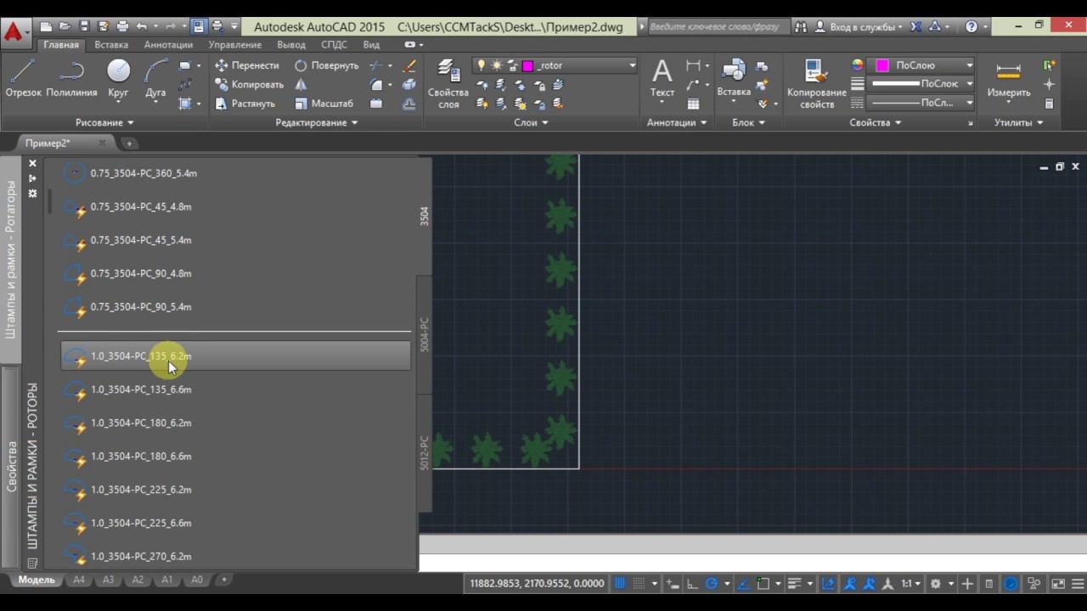Toggle ortho mode in the status bar
The height and width of the screenshot is (611, 1087).
(692, 584)
